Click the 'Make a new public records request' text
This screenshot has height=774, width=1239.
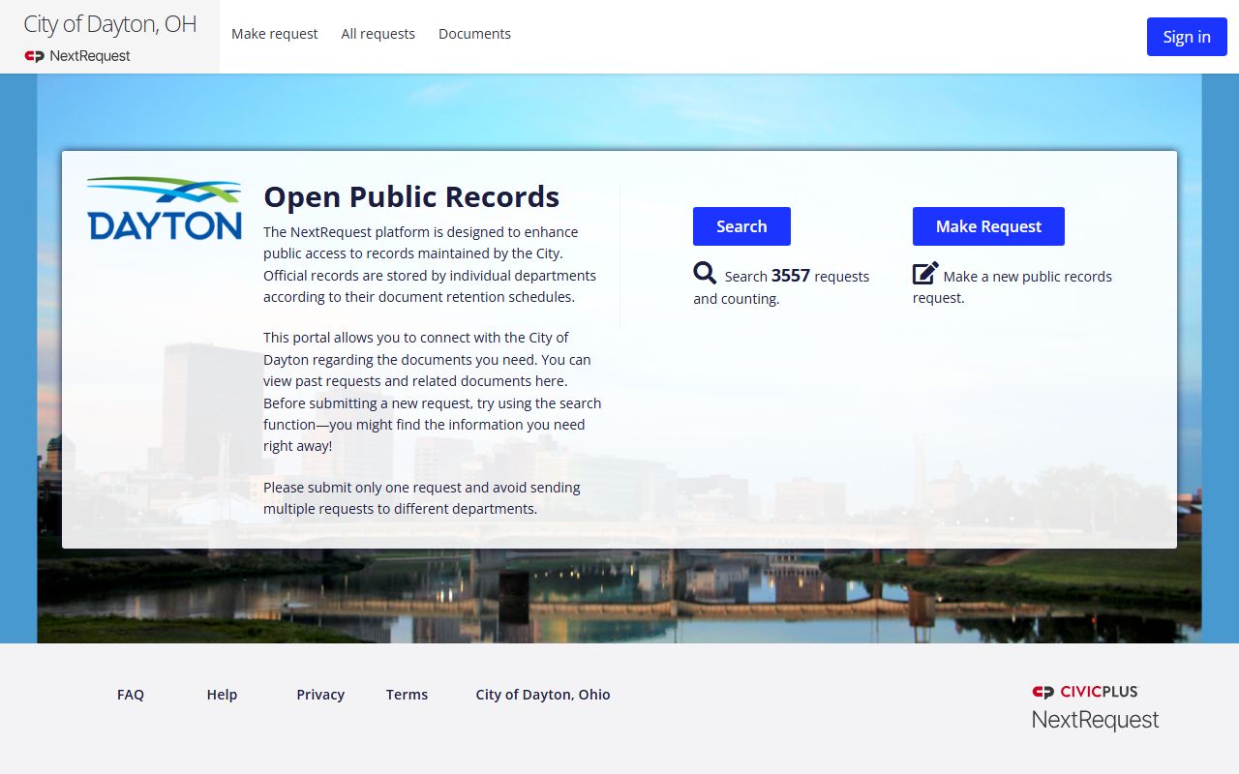pos(1012,286)
